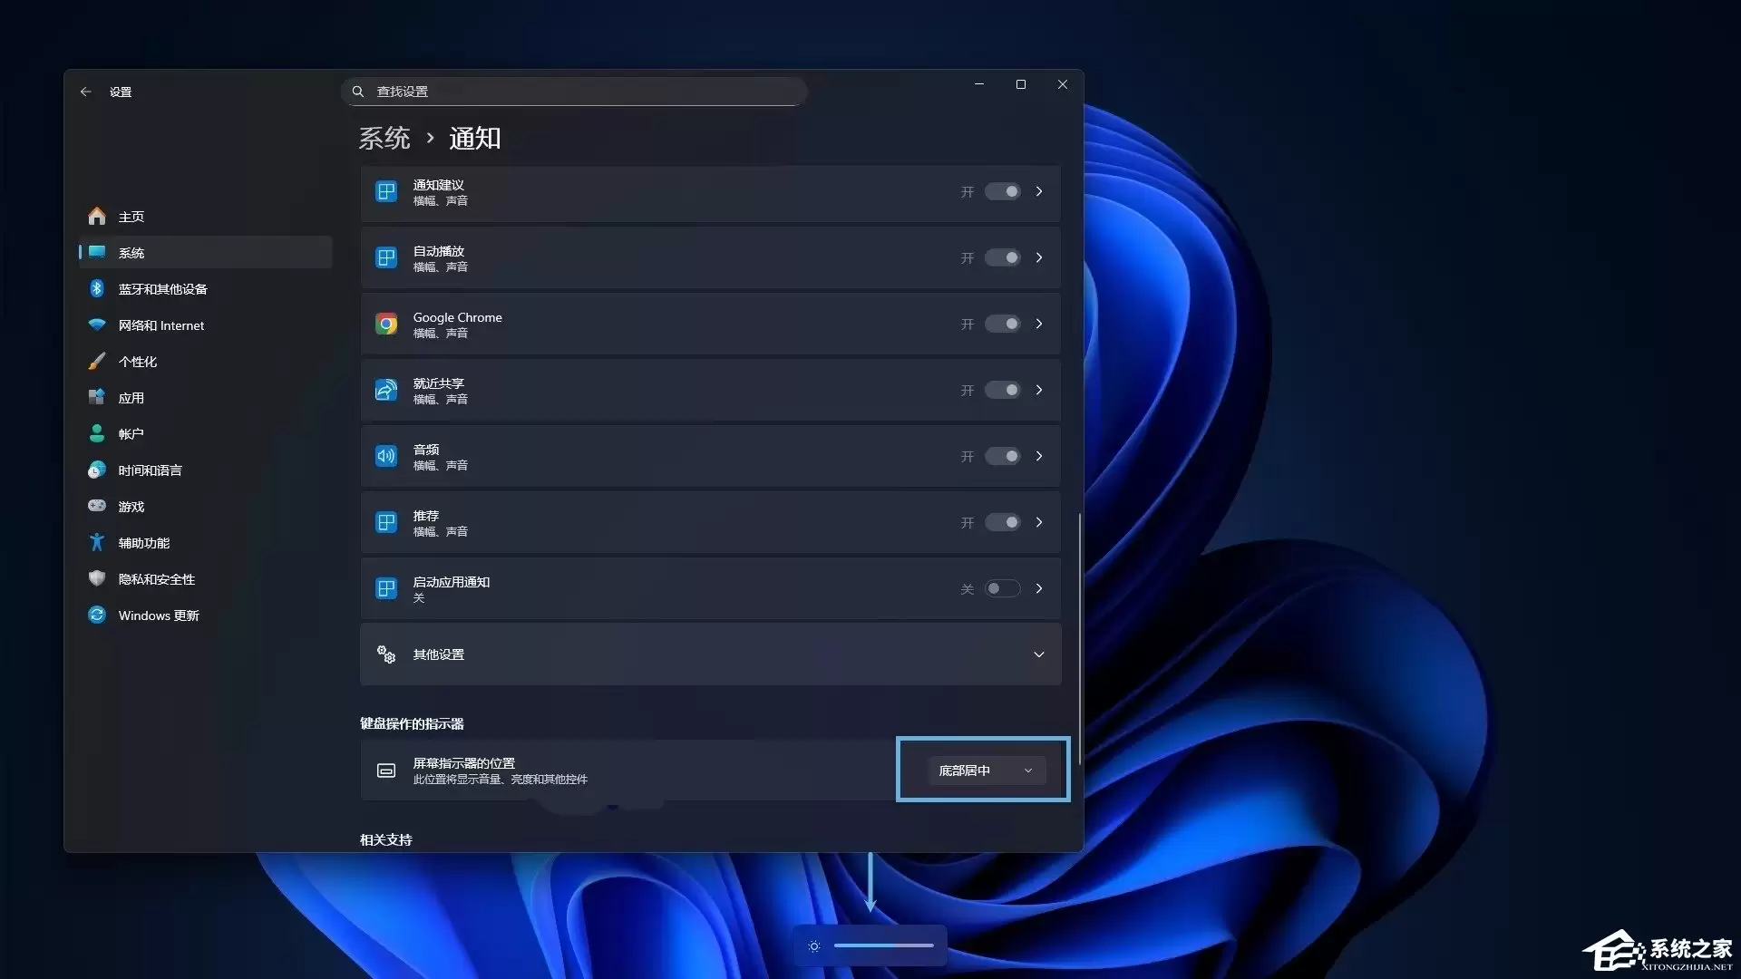1741x979 pixels.
Task: Adjust the brightness slider at screen bottom
Action: [x=884, y=945]
